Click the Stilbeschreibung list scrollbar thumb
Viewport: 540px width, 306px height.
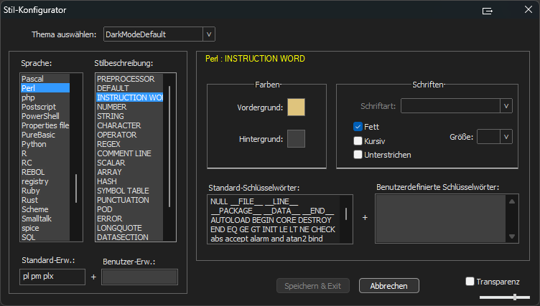coord(169,146)
